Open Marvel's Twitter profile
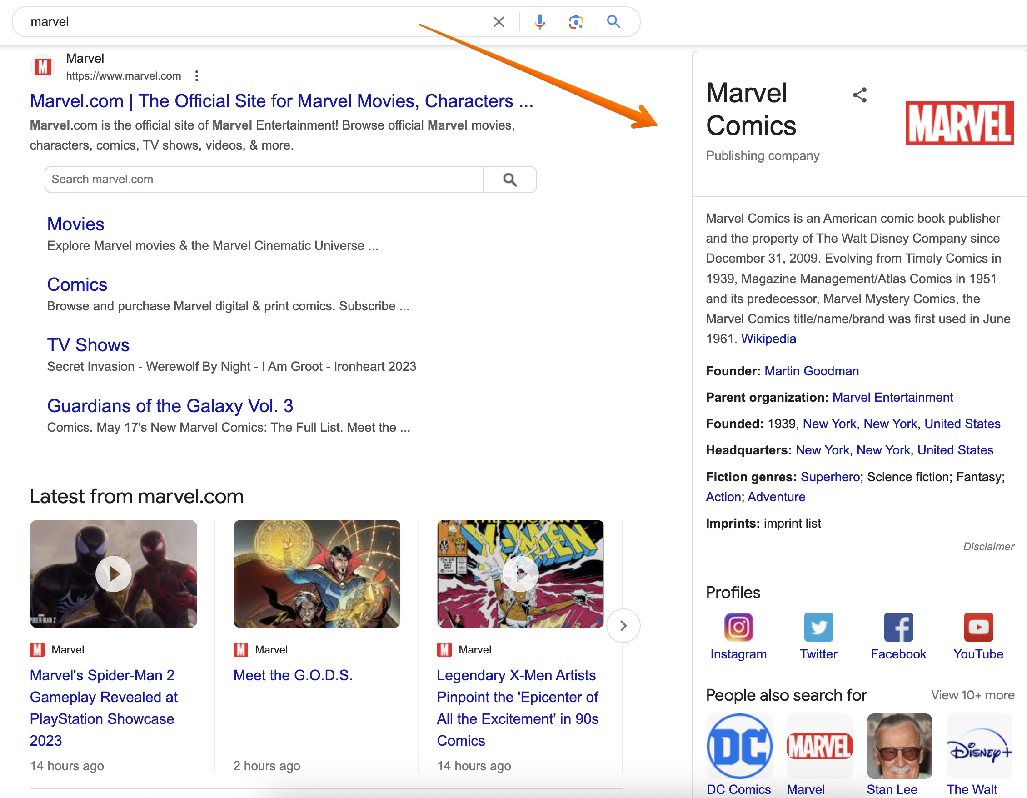1027x798 pixels. coord(818,627)
